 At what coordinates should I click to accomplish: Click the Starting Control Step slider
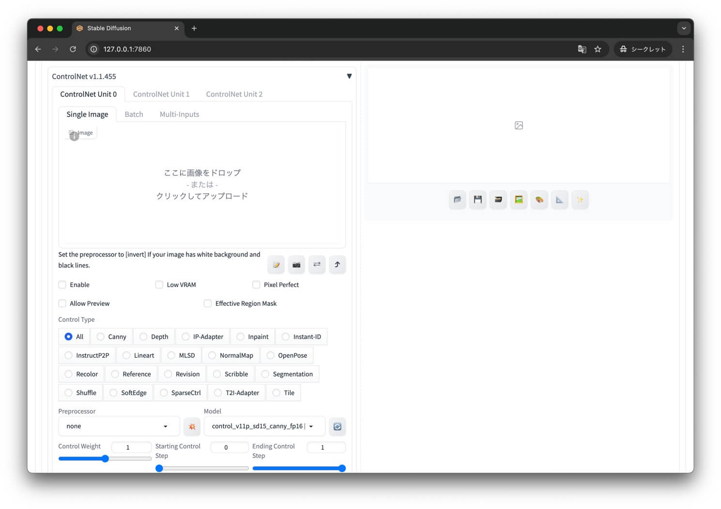(202, 468)
